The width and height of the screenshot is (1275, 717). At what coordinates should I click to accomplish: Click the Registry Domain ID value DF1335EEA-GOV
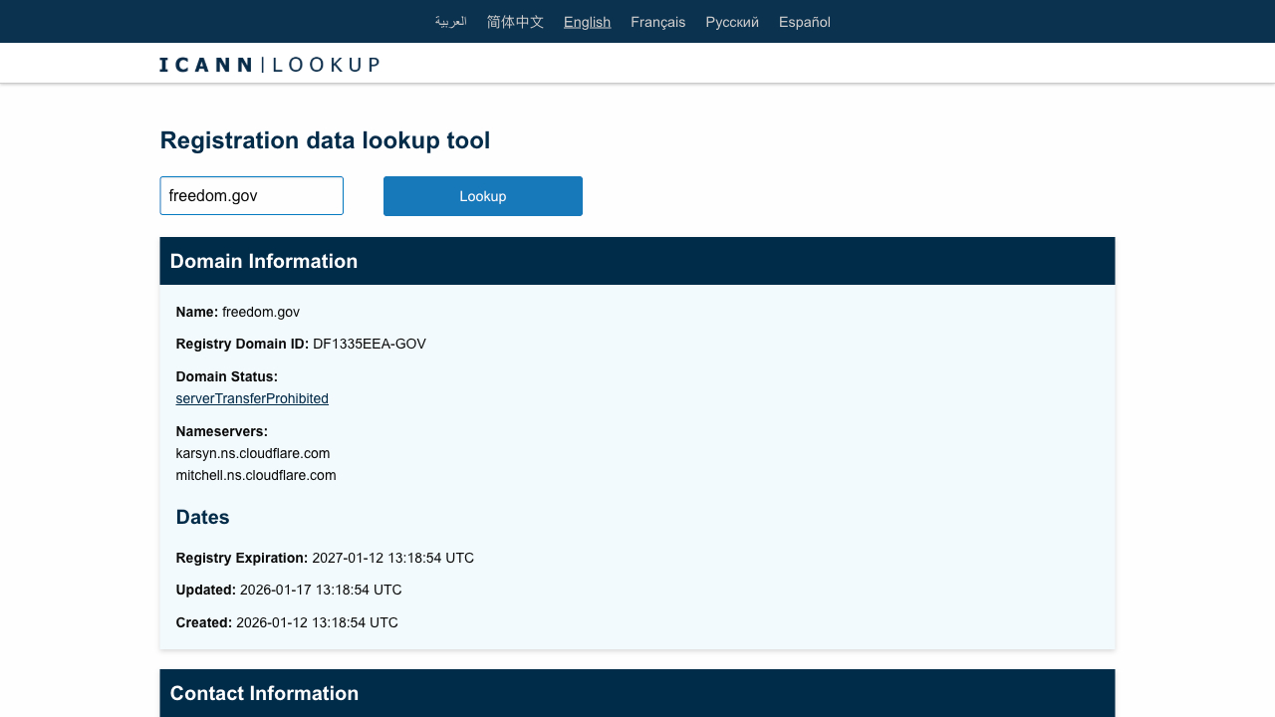[x=369, y=344]
